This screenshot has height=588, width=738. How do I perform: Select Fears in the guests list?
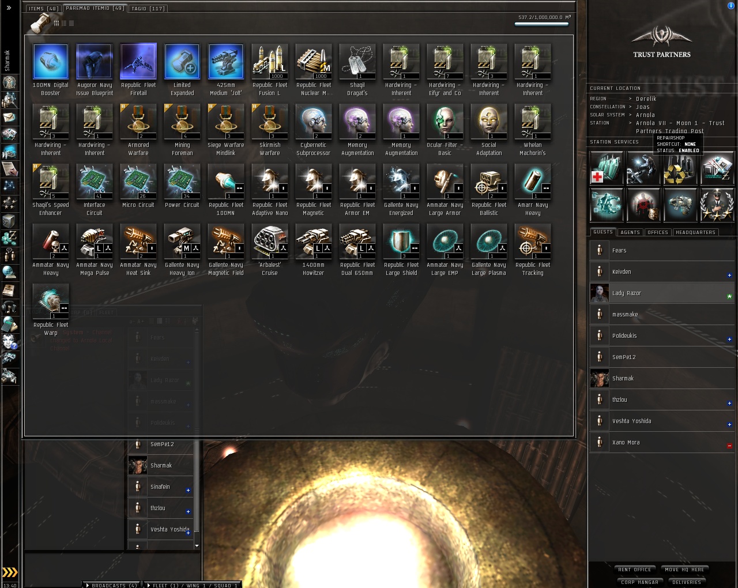point(662,250)
